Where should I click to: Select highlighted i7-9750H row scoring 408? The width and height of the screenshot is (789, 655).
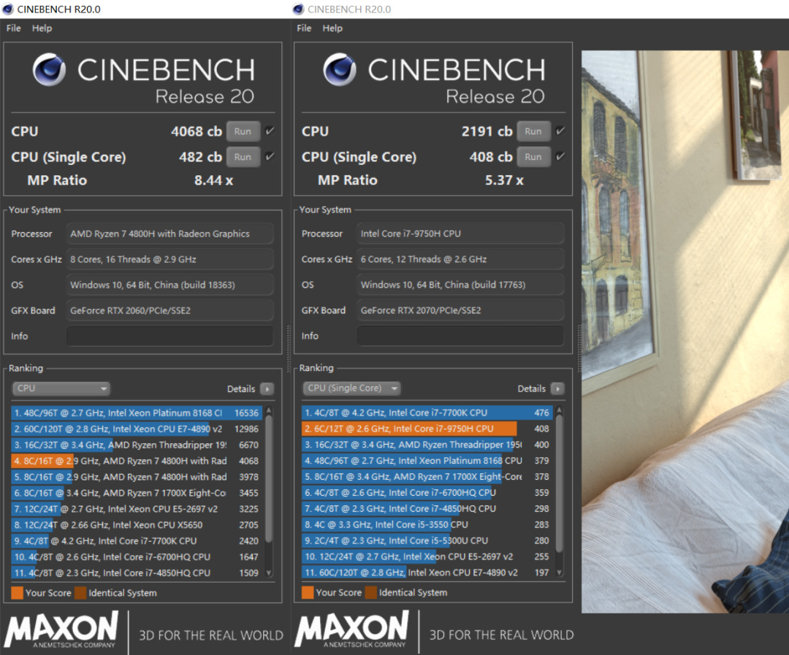coord(427,429)
